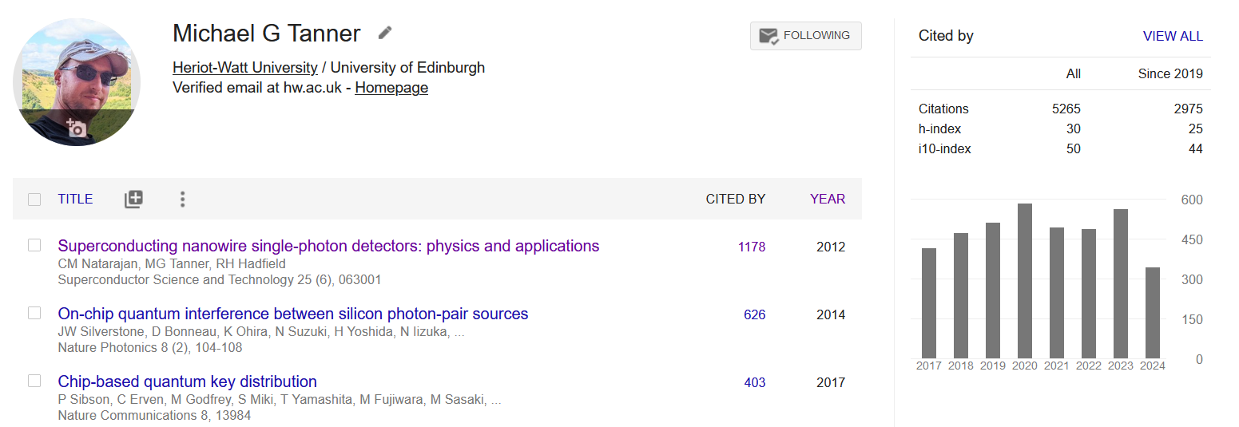Click the 2018 bar in citation chart
Screen dimensions: 1239x427
pyautogui.click(x=960, y=295)
